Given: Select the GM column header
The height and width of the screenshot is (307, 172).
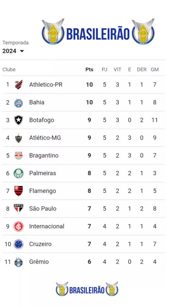Looking at the screenshot, I should pyautogui.click(x=155, y=69).
